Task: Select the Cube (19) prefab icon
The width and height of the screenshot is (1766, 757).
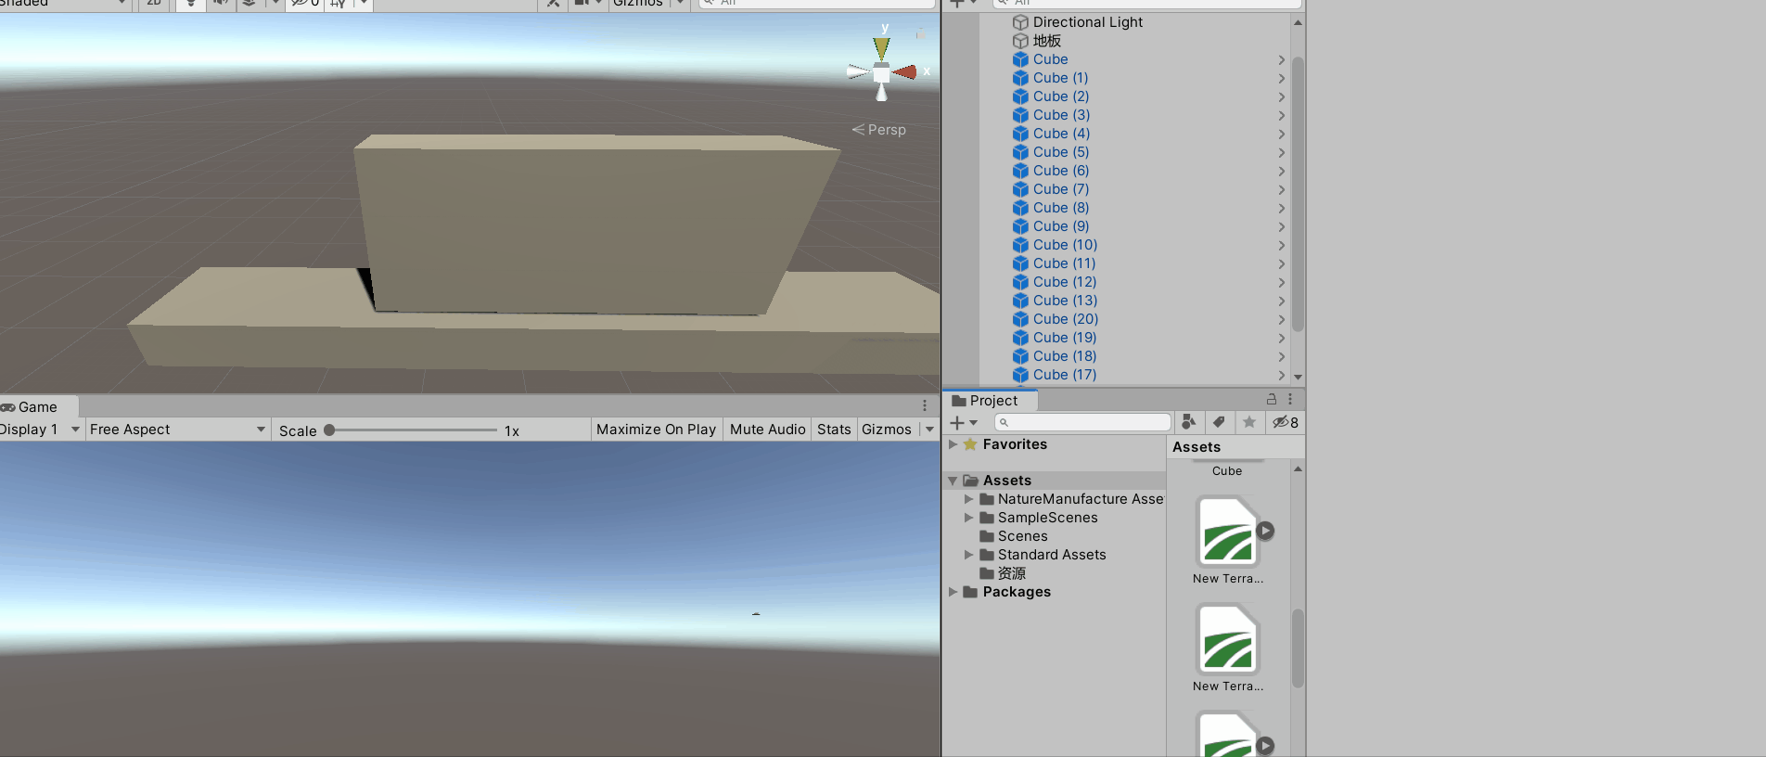Action: pyautogui.click(x=1020, y=338)
